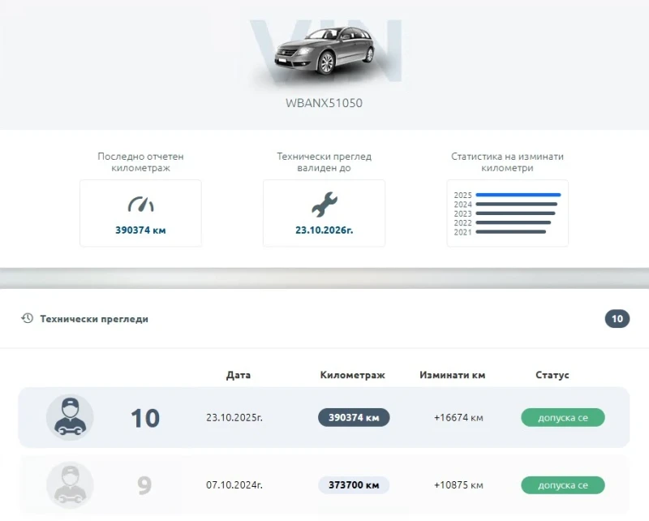Expand the Километраж column header

click(354, 375)
